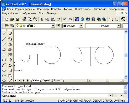Select the Scale tool

[x=10, y=70]
